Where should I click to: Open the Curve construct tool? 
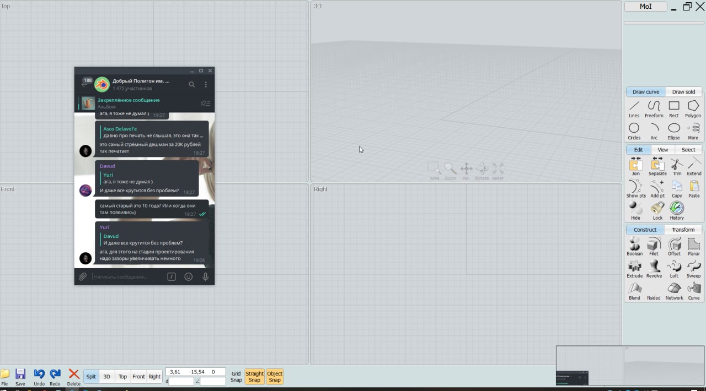(694, 291)
